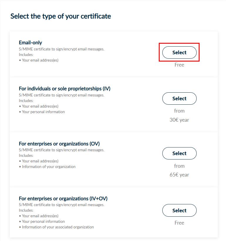Select the Email-only certificate type
Viewport: 226px width, 241px height.
click(x=179, y=52)
